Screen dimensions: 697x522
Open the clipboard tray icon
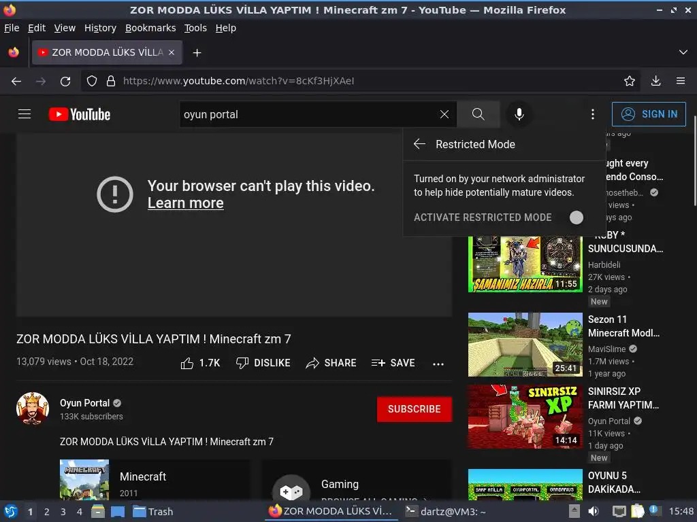coord(637,511)
